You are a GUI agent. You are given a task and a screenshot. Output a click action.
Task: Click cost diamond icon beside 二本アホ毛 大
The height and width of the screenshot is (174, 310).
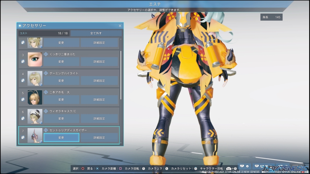tap(46, 92)
